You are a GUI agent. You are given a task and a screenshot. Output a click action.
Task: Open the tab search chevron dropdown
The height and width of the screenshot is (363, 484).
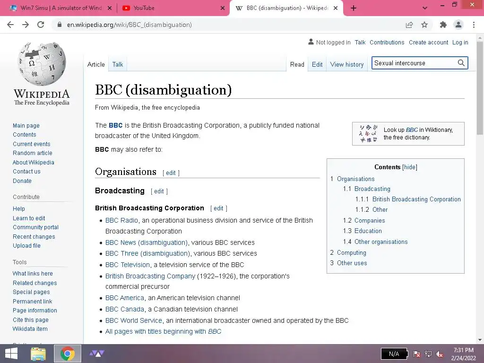[425, 8]
